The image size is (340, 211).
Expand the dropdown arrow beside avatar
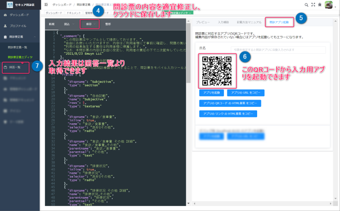coord(335,7)
